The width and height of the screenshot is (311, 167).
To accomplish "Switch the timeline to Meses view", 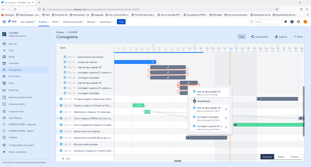I will point(281,157).
